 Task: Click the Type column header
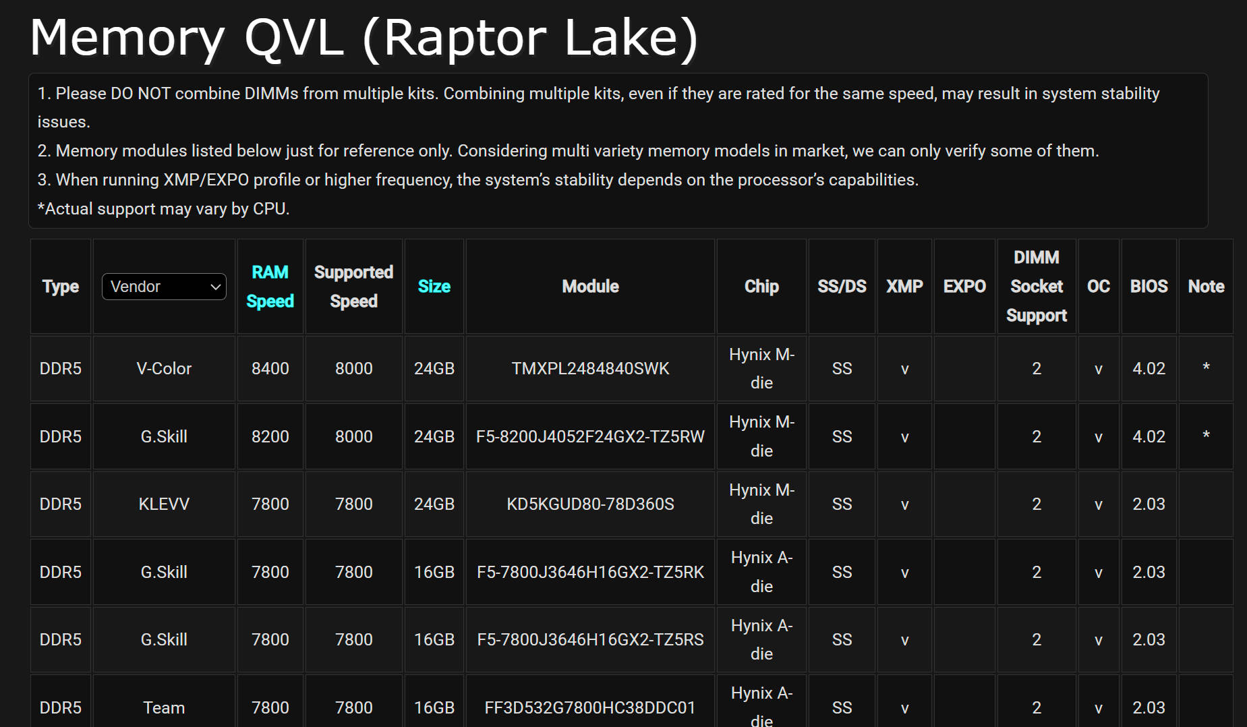[61, 287]
